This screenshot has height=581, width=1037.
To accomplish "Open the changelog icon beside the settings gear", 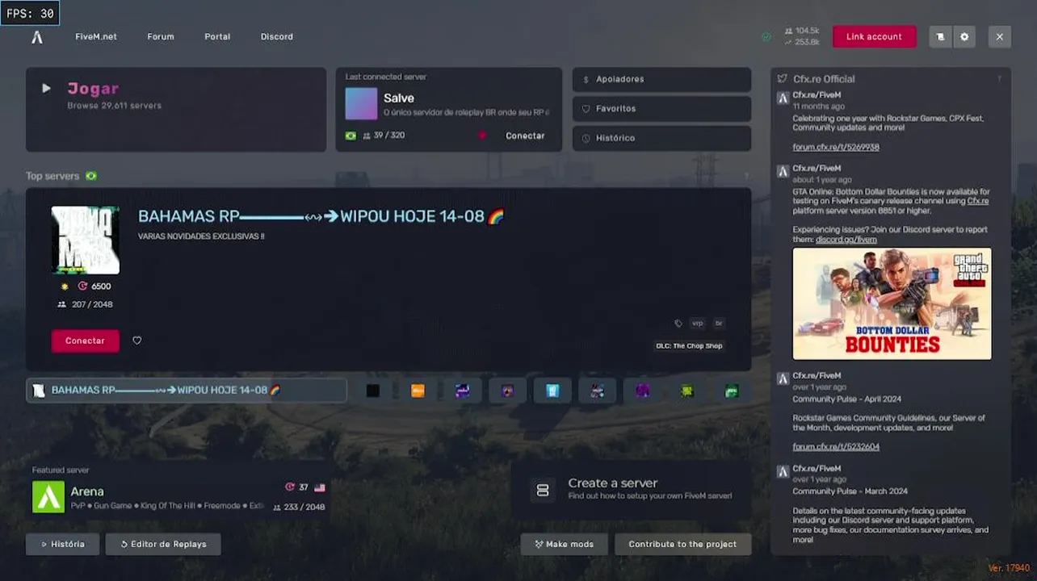I will coord(940,36).
